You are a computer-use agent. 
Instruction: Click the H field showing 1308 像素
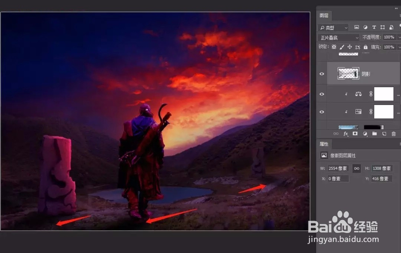(382, 168)
